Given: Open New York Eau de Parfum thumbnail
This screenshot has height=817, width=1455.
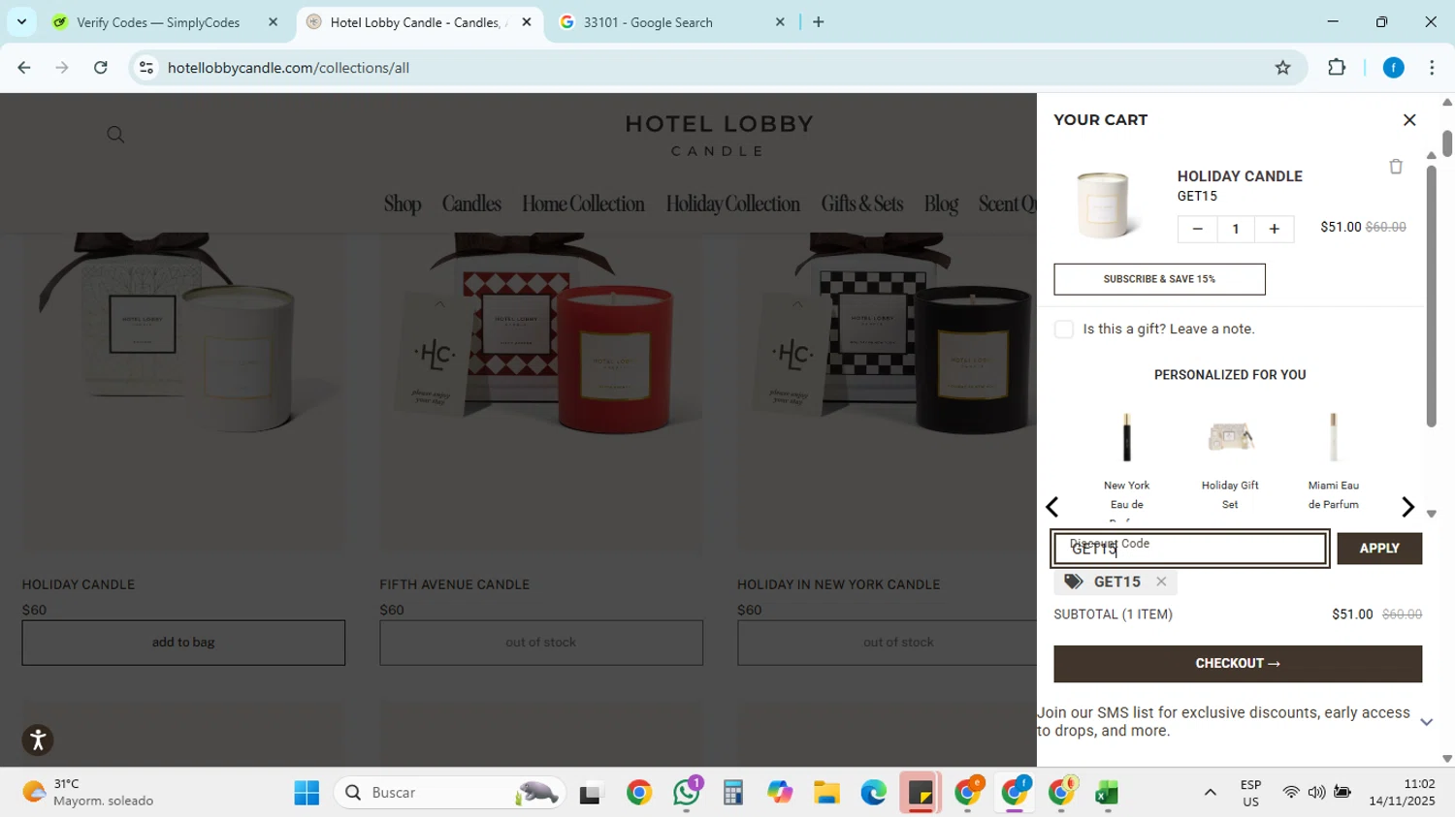Looking at the screenshot, I should coord(1126,437).
